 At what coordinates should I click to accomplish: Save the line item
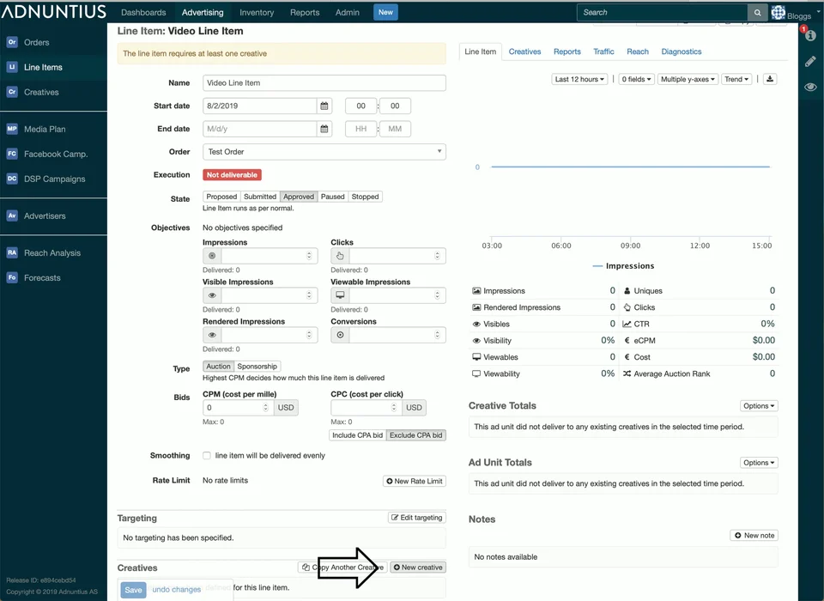tap(133, 590)
